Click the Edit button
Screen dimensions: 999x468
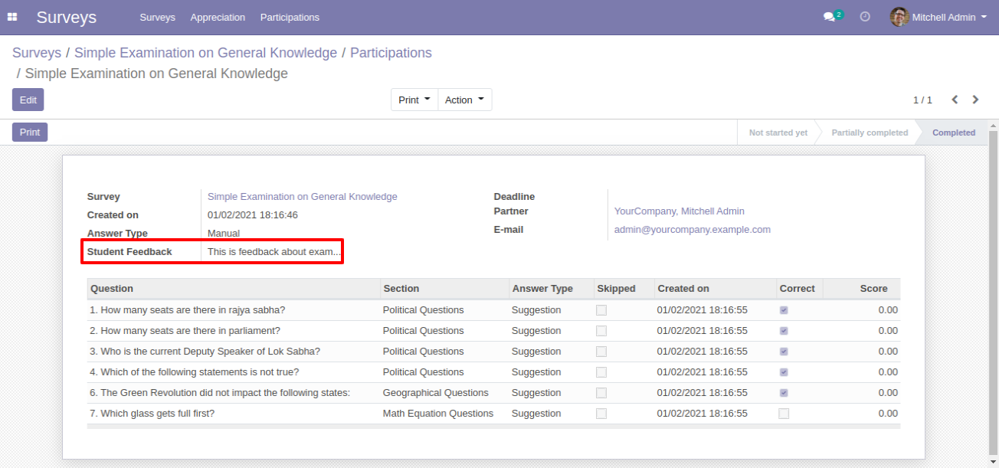(28, 100)
